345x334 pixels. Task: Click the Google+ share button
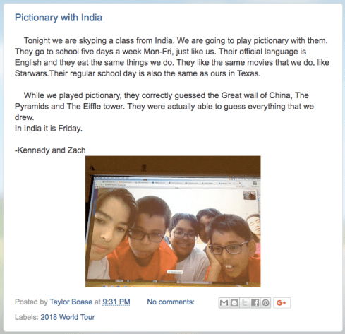tap(282, 303)
